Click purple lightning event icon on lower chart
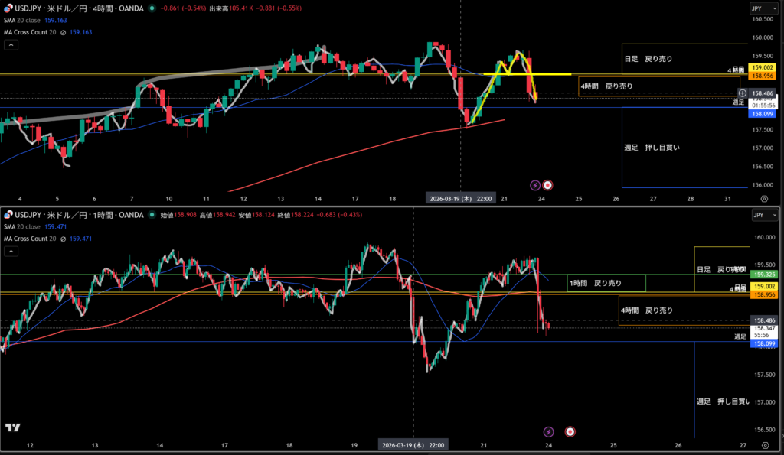The height and width of the screenshot is (455, 784). (548, 432)
